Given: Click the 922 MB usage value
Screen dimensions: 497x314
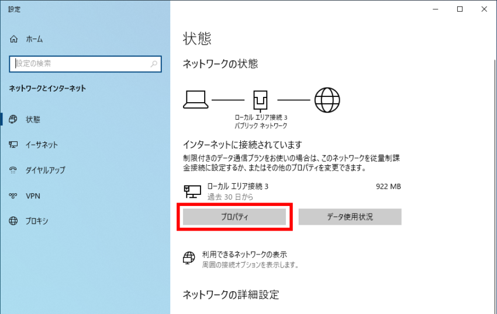Looking at the screenshot, I should [388, 186].
